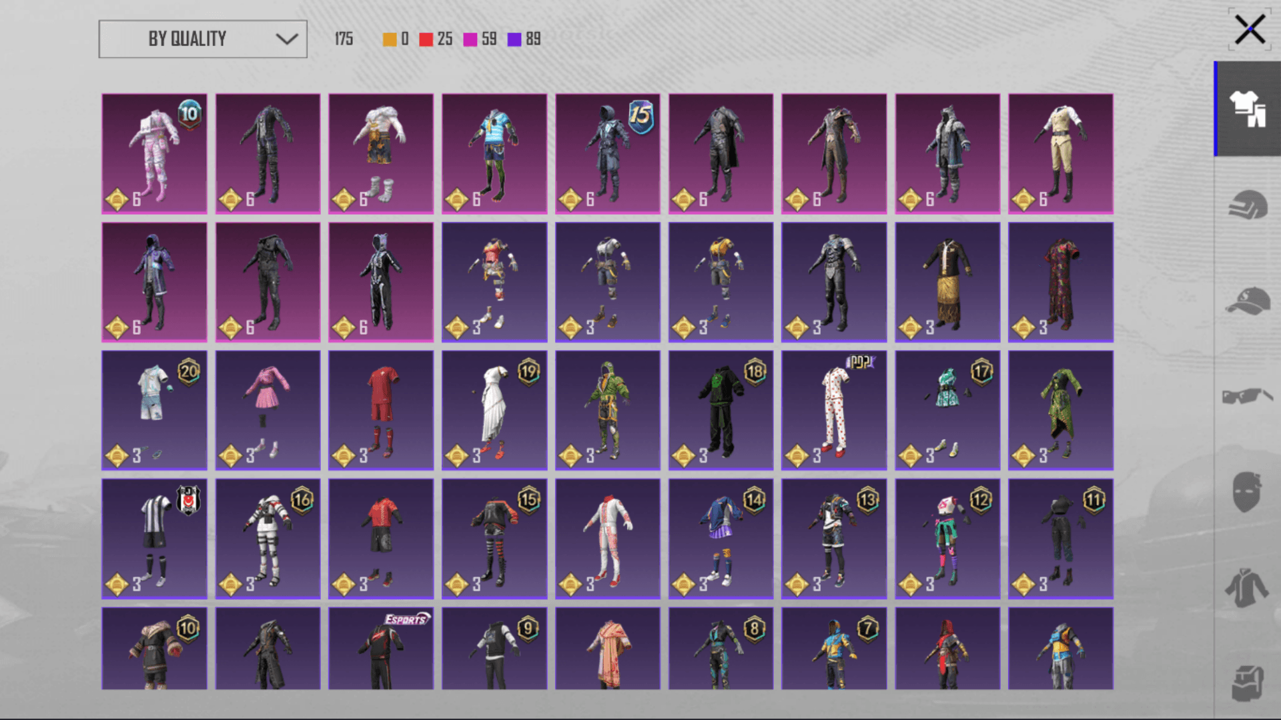Image resolution: width=1281 pixels, height=720 pixels.
Task: Select the Esports black tracksuit outfit
Action: point(381,648)
